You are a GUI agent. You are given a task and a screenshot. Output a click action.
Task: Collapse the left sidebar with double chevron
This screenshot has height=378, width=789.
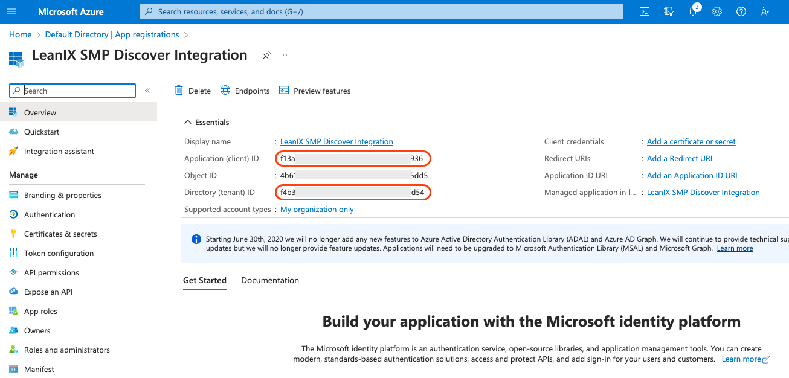pos(147,91)
